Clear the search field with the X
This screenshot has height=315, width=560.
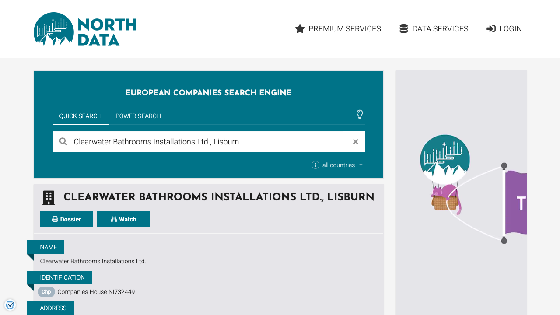(x=355, y=141)
